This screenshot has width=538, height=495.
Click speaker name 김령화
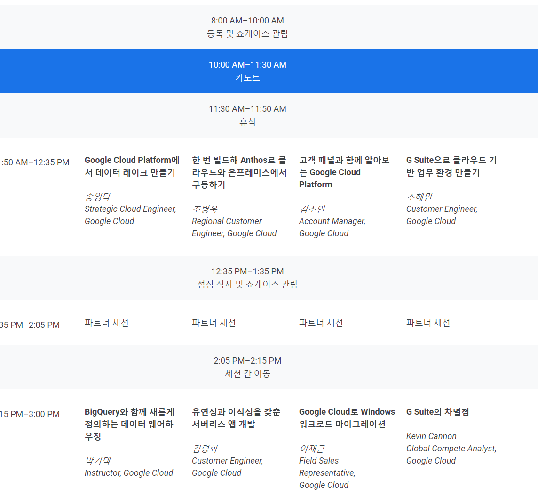tap(205, 449)
